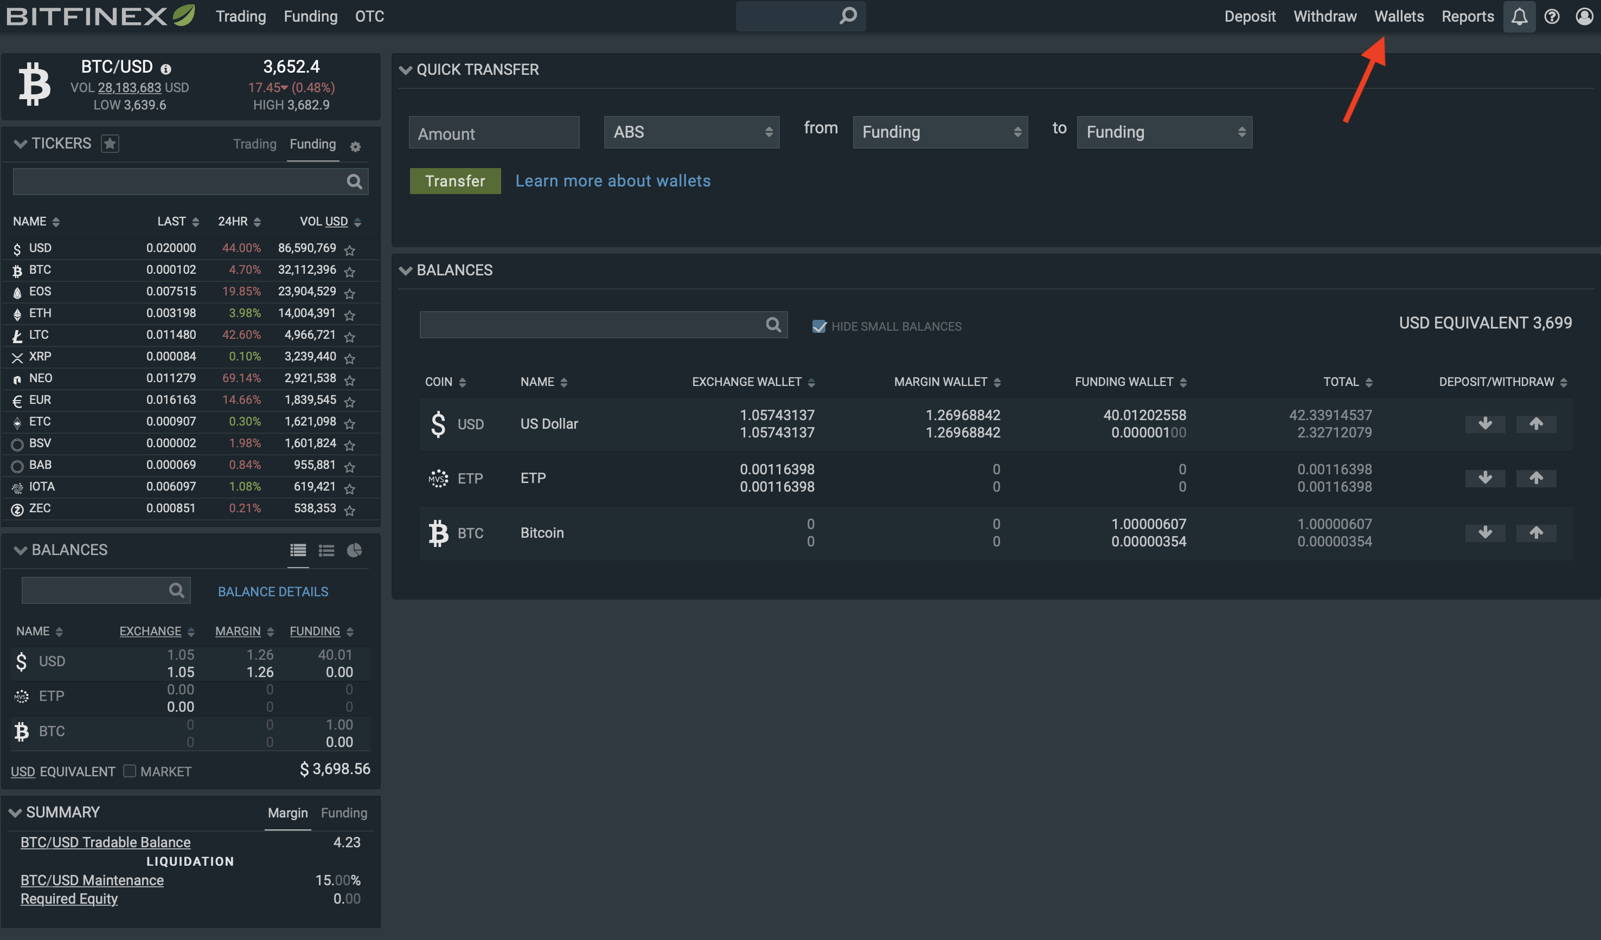Favorite the ZEC ticker star

click(349, 510)
